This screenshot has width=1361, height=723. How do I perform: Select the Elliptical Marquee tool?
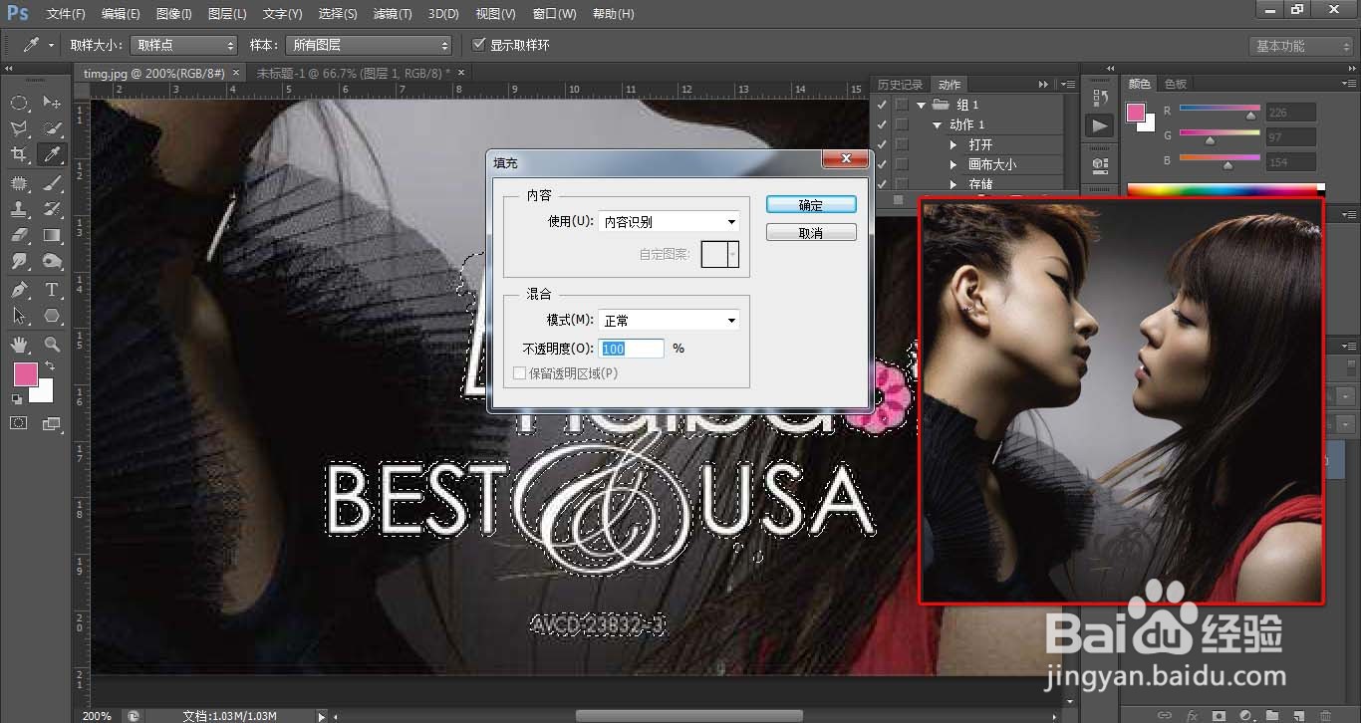[x=19, y=103]
